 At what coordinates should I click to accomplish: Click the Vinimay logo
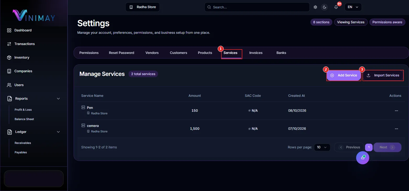click(34, 15)
